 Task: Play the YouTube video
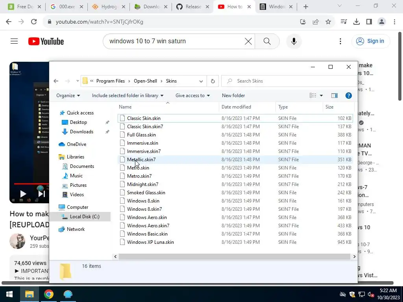click(23, 194)
